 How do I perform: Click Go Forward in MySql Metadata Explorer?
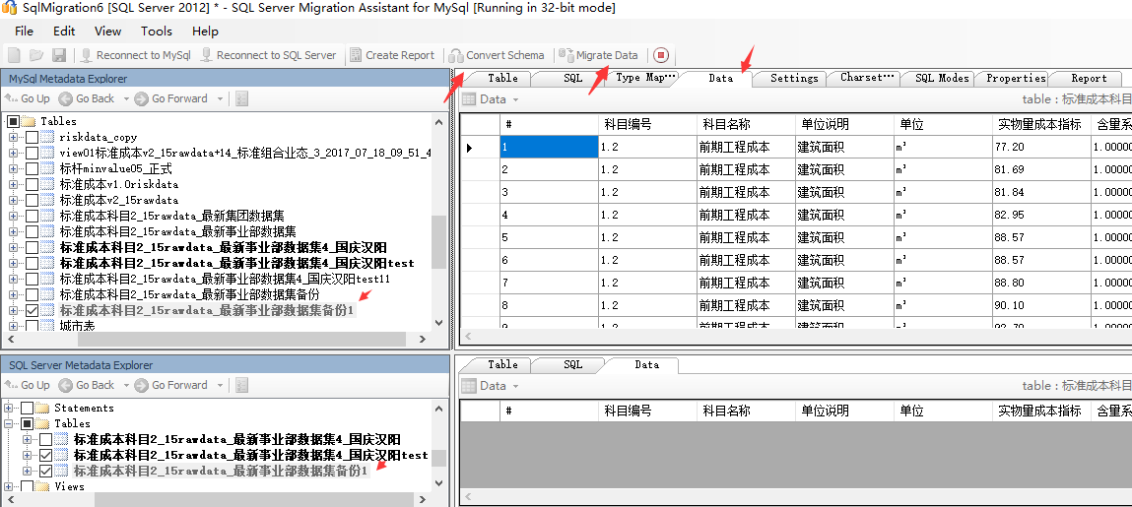tap(171, 98)
